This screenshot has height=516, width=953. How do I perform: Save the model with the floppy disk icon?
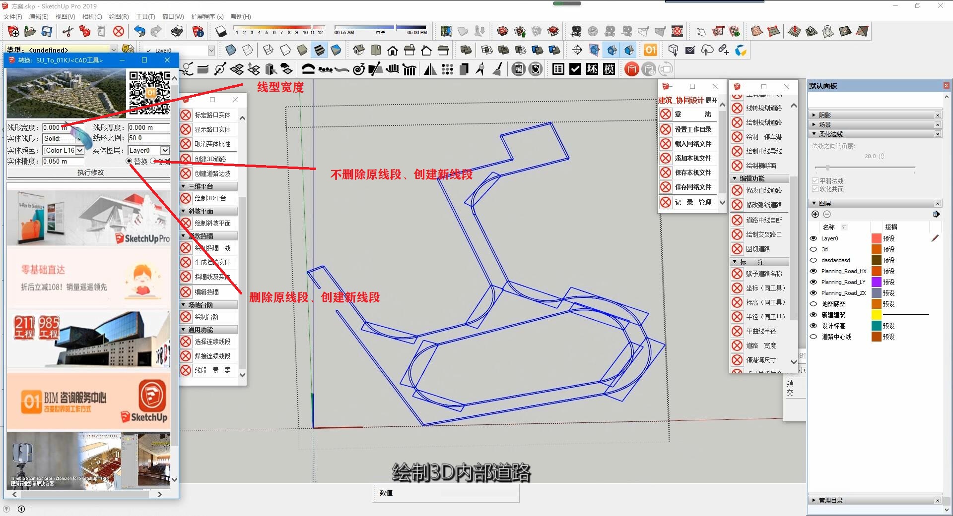[47, 32]
